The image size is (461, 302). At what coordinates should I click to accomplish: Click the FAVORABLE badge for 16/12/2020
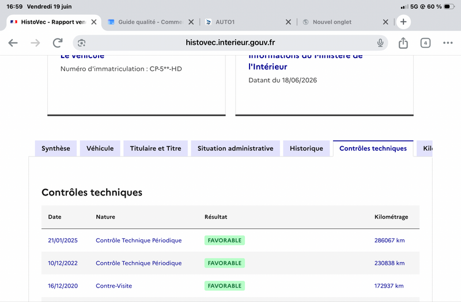pos(225,286)
